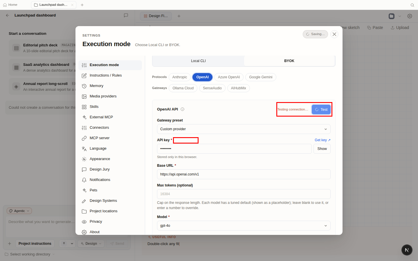Click the Notifications bell icon

point(84,180)
